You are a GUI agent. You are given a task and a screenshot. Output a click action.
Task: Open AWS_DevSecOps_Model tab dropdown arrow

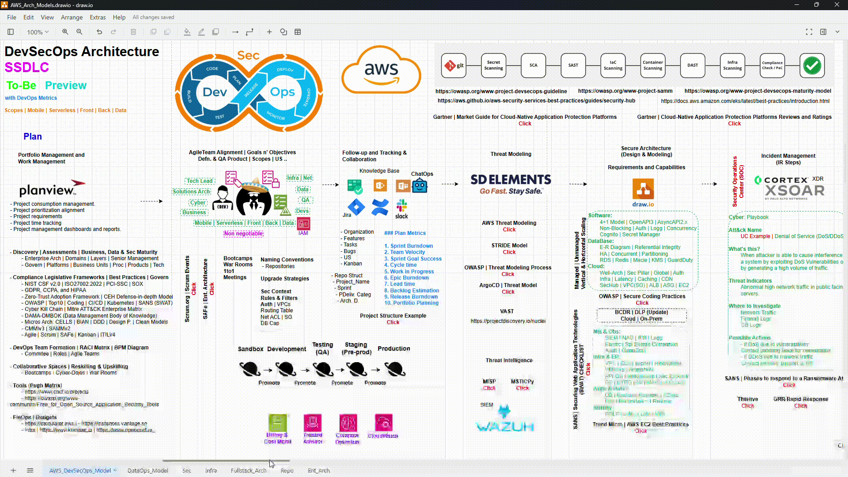115,470
